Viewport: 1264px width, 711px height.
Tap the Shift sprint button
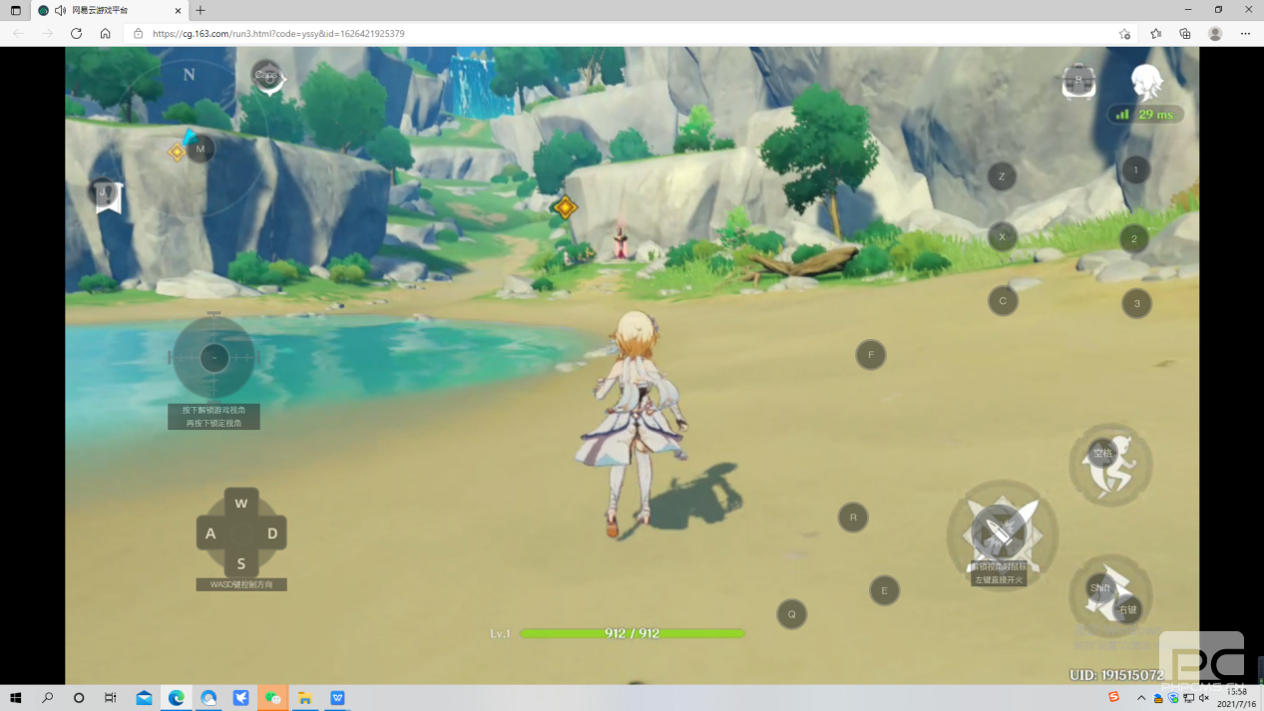tap(1100, 587)
